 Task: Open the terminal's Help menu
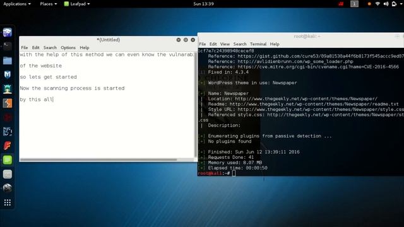(275, 44)
